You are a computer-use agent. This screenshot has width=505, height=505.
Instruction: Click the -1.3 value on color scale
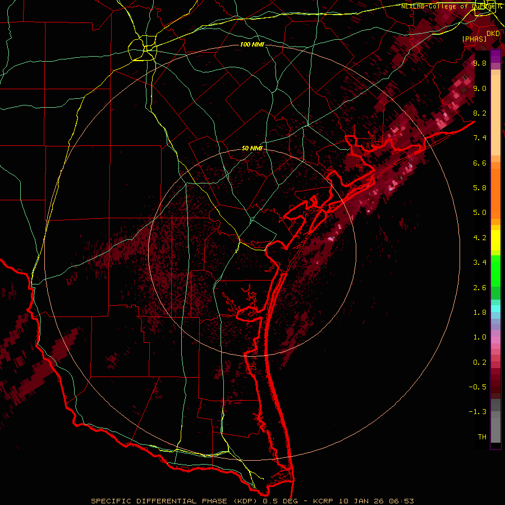[478, 412]
